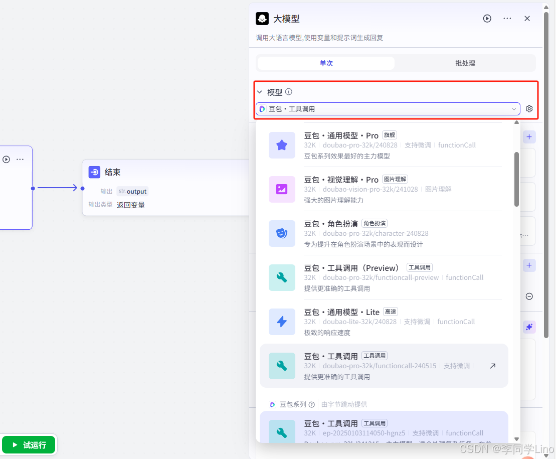This screenshot has height=459, width=556.
Task: Click the mask icon for 角色扮演
Action: [x=282, y=233]
